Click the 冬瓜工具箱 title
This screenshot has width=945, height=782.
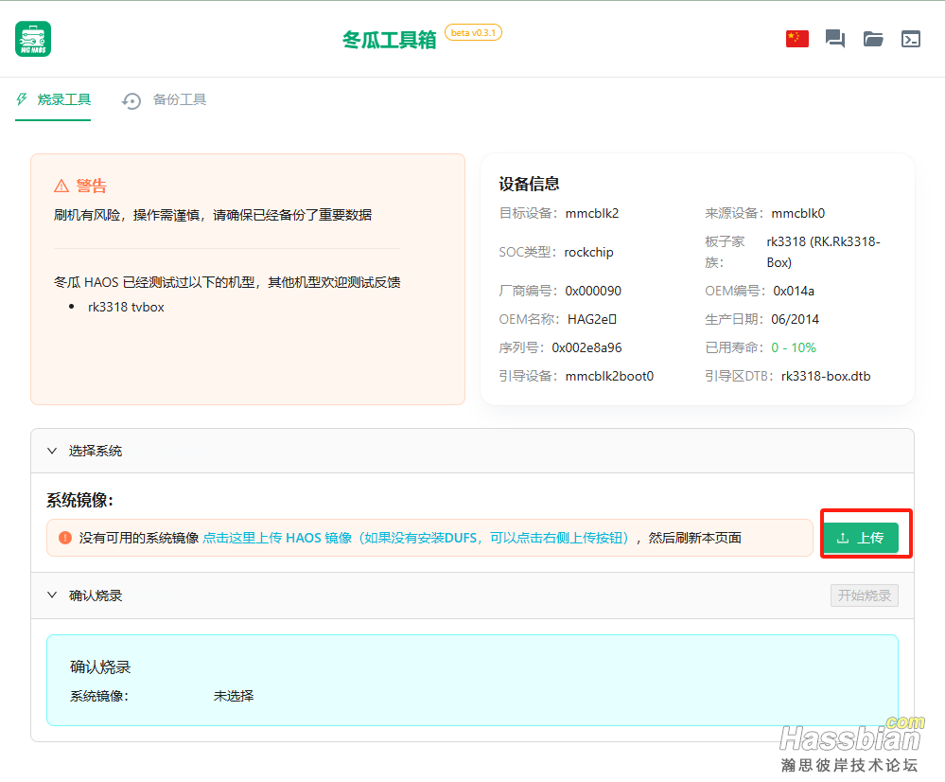click(x=390, y=40)
